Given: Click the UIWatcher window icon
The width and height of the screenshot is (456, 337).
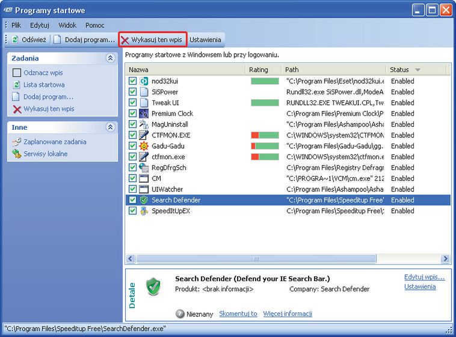Looking at the screenshot, I should click(x=144, y=189).
